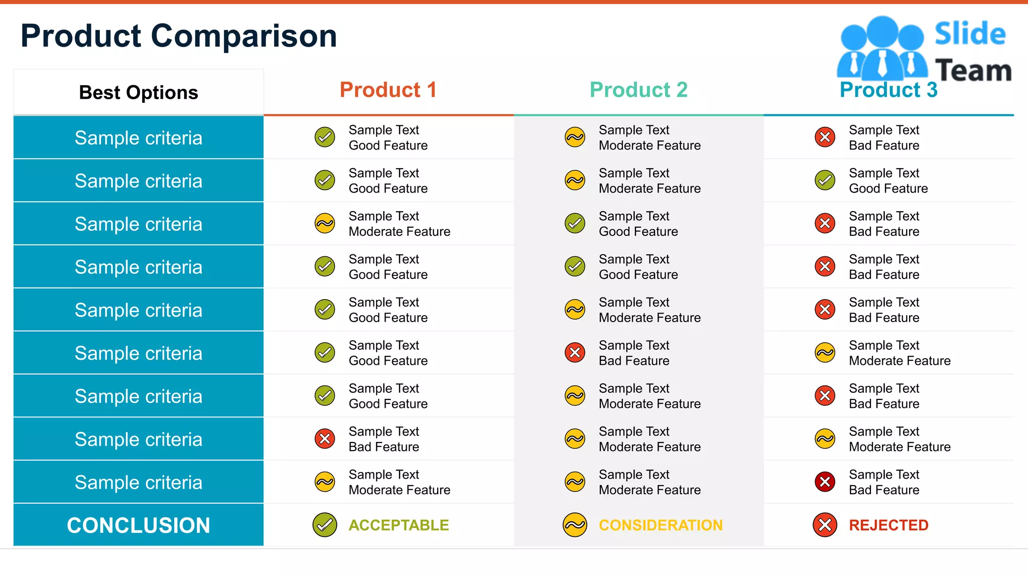Click the only green check icon under Product 3
This screenshot has width=1028, height=578.
pos(825,180)
